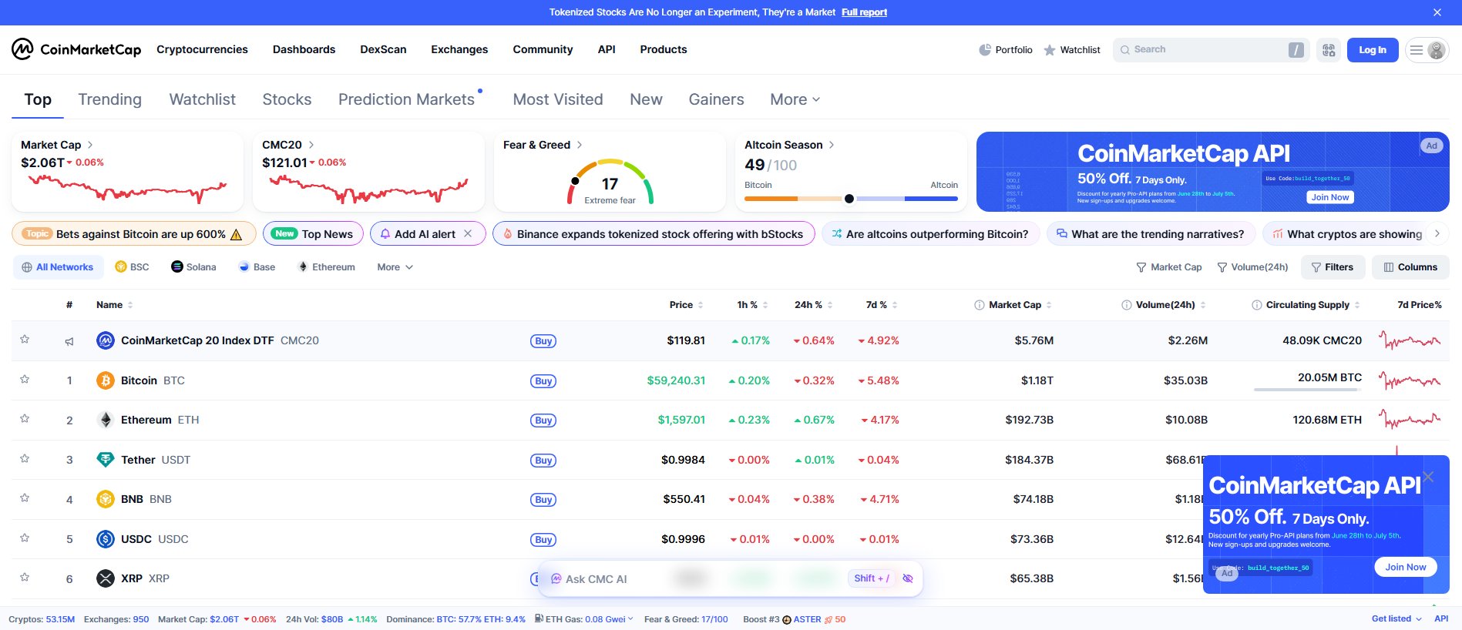The height and width of the screenshot is (630, 1462).
Task: Switch to the Prediction Markets tab
Action: (x=407, y=99)
